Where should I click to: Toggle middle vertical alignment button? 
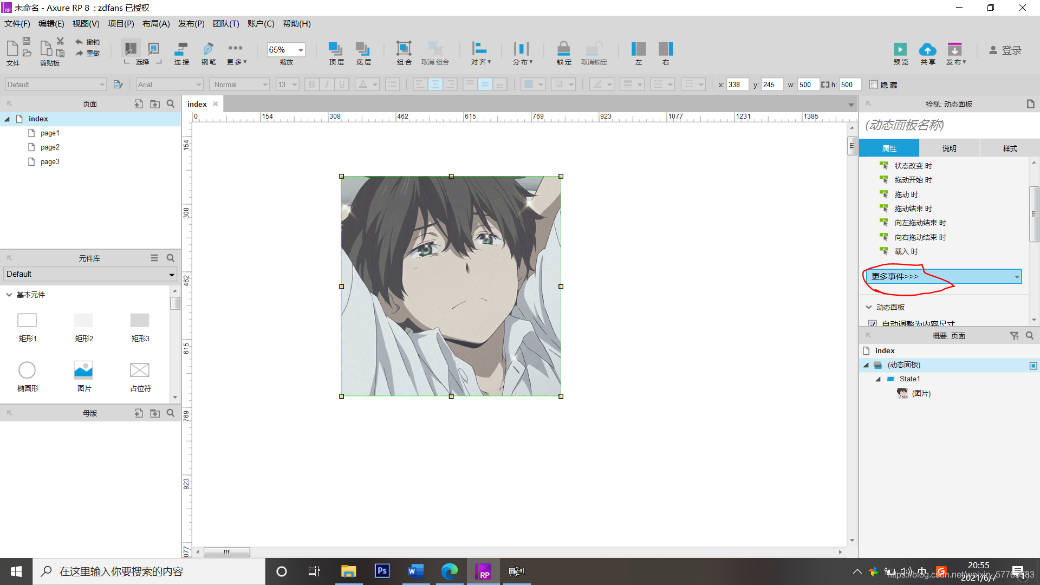[485, 84]
